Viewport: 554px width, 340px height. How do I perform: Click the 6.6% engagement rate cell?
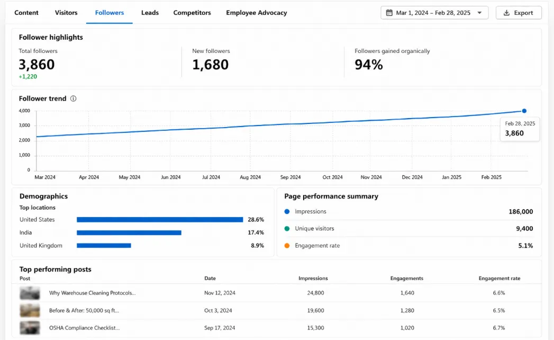click(x=499, y=293)
